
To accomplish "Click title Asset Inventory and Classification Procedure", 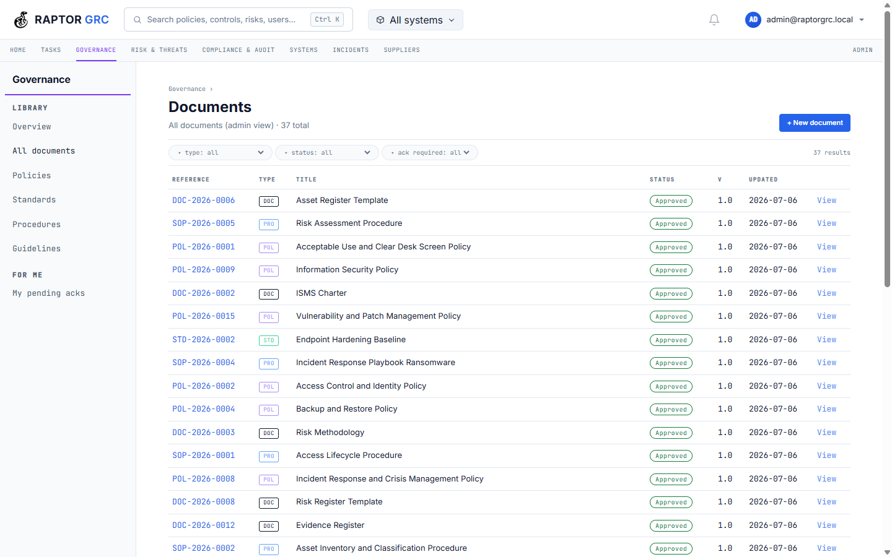I will (x=382, y=548).
